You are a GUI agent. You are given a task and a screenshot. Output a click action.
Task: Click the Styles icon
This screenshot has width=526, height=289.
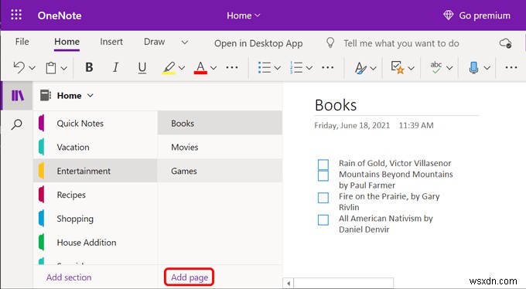[x=360, y=68]
